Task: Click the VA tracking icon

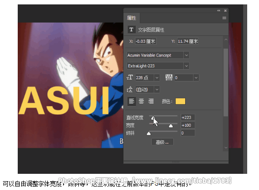Action: (169, 78)
